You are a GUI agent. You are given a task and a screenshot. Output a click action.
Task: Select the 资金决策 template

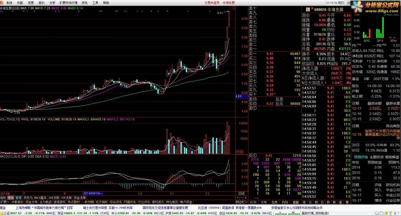click(80, 198)
